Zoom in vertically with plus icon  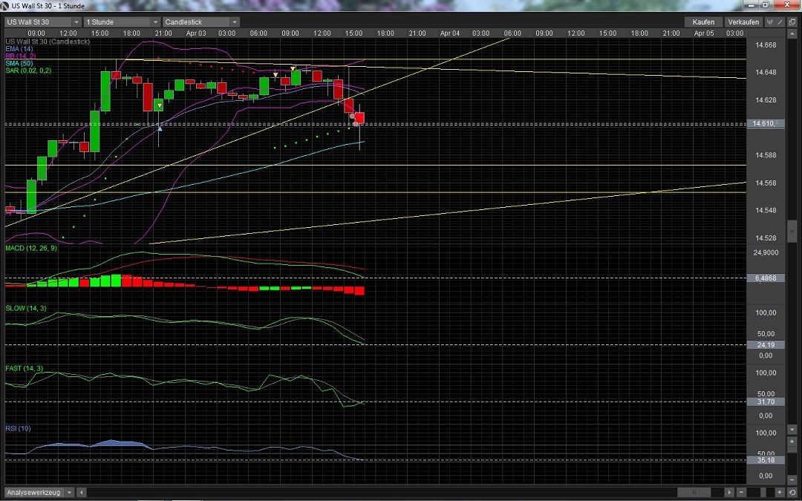792,441
